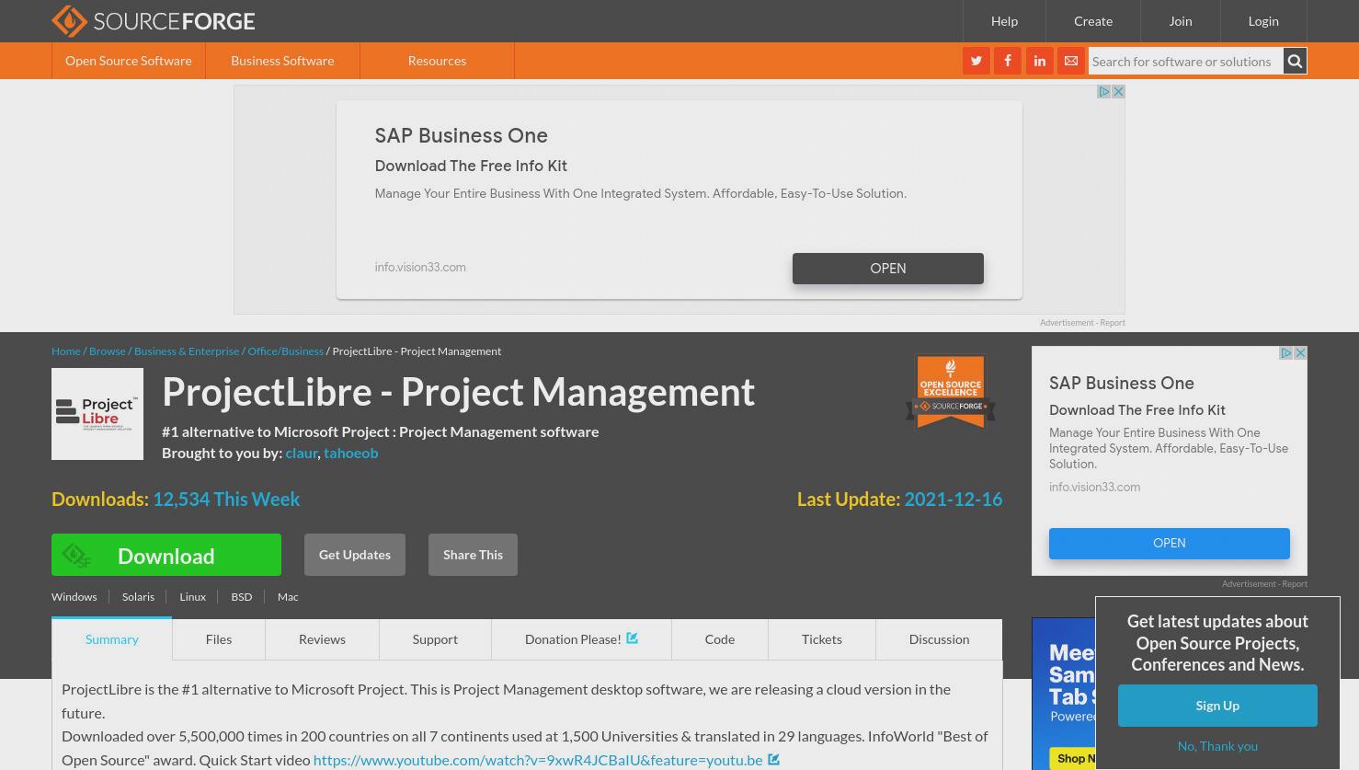Image resolution: width=1359 pixels, height=770 pixels.
Task: Click OPEN button in top banner ad
Action: pos(888,269)
